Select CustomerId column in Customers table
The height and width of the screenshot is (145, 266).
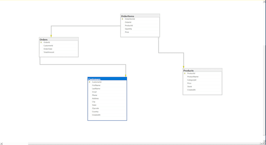point(107,82)
